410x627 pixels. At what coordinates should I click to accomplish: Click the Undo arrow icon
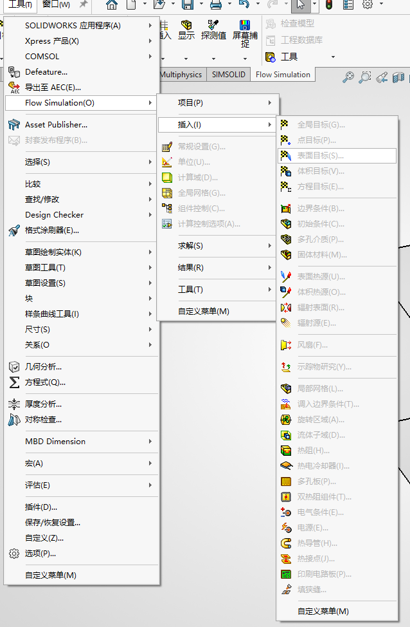pos(244,5)
